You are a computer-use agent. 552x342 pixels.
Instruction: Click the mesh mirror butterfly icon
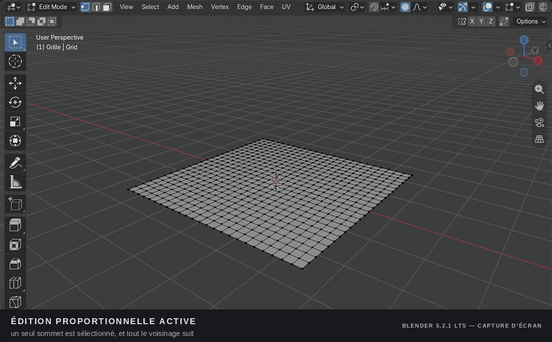[462, 22]
